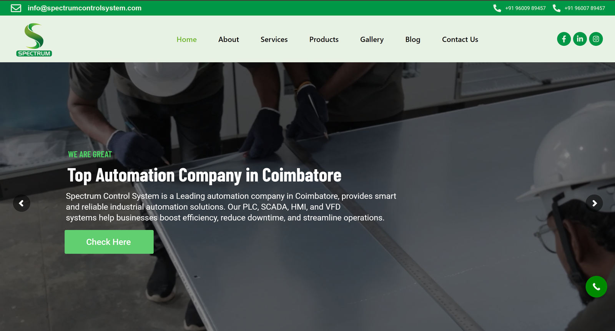
Task: Open the Home menu item
Action: pos(186,39)
